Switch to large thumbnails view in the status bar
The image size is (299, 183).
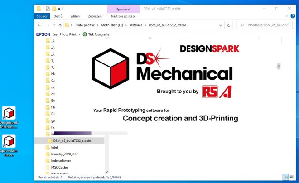[291, 177]
